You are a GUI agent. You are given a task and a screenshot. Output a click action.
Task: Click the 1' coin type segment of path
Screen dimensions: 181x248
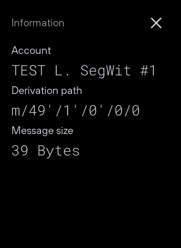tap(70, 110)
